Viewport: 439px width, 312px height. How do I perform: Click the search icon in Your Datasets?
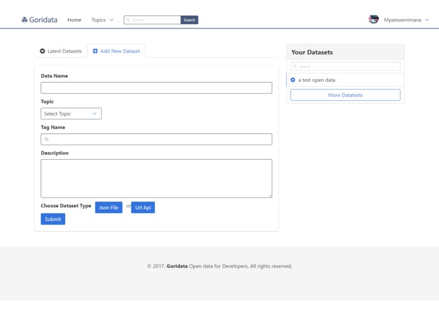295,66
